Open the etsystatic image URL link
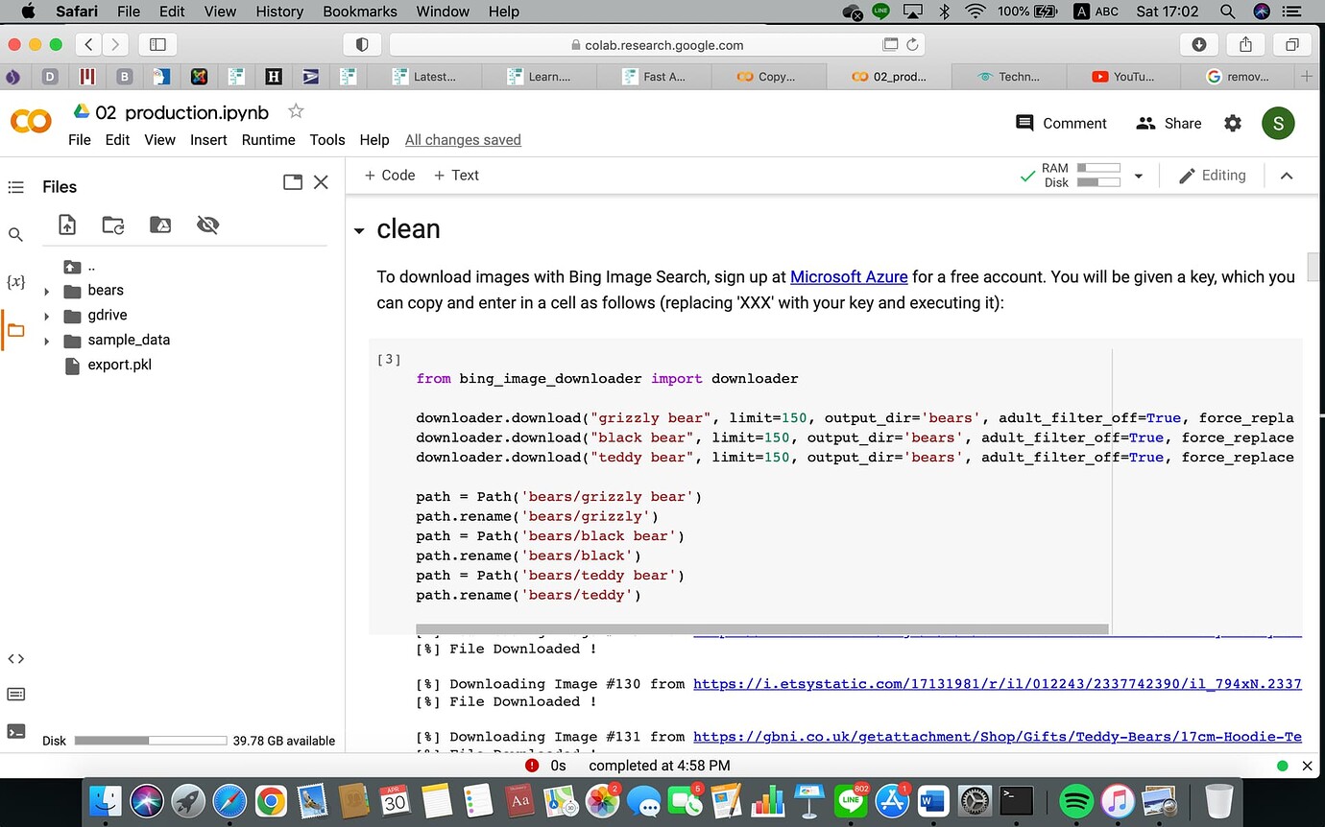 998,684
